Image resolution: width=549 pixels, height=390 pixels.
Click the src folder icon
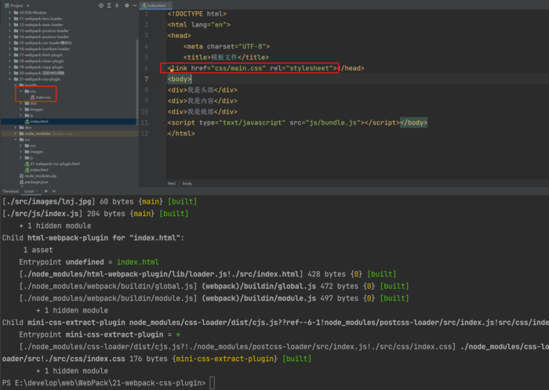point(22,139)
